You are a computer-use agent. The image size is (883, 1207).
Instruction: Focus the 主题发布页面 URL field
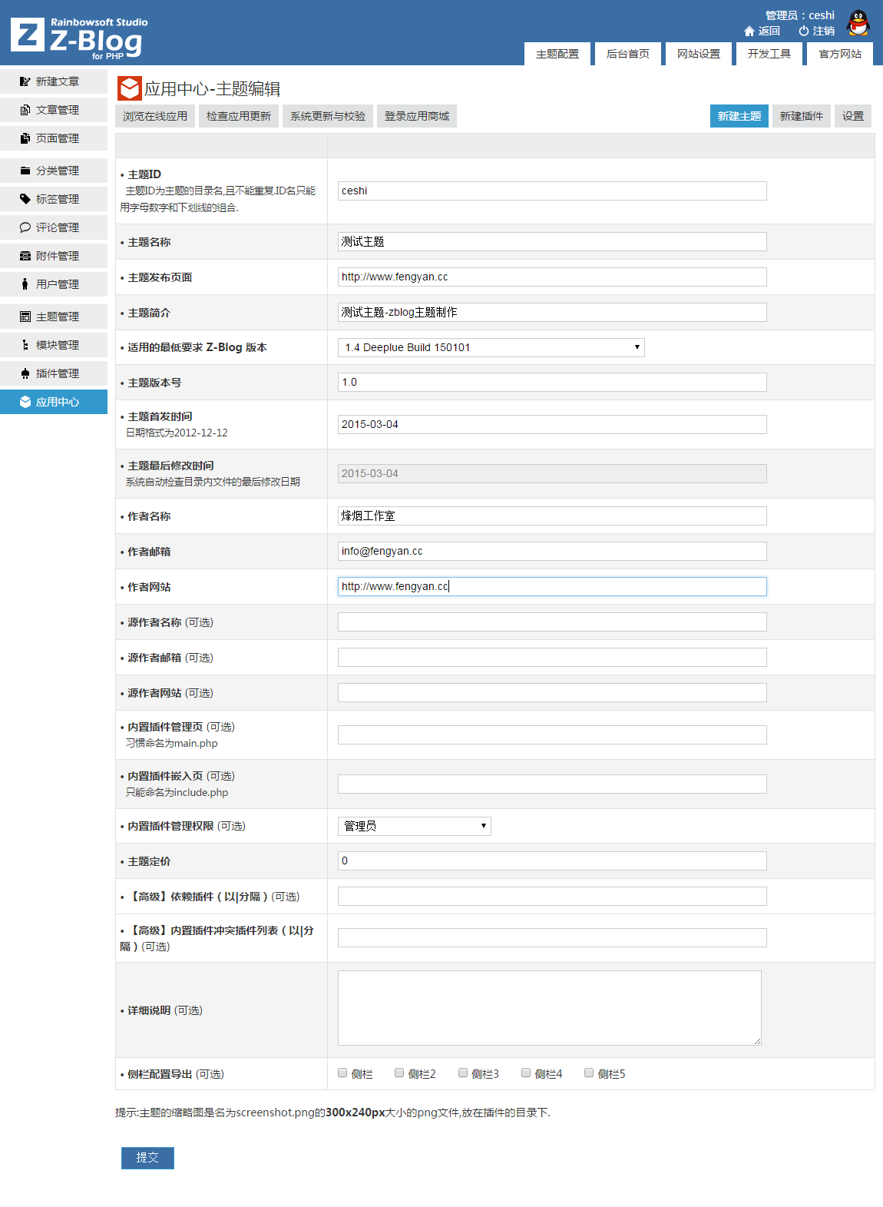pyautogui.click(x=552, y=277)
